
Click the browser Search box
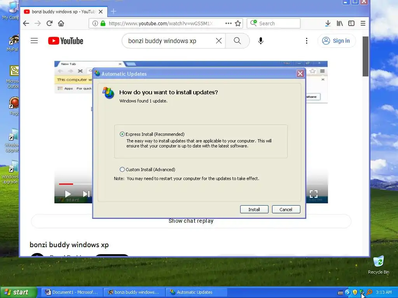(x=274, y=23)
